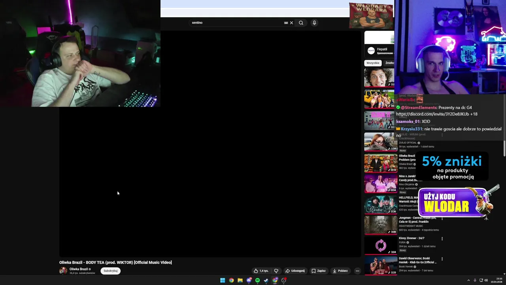The image size is (506, 285).
Task: Click "HEAVYWEIGHT MUSIC" channel name
Action: (x=411, y=226)
